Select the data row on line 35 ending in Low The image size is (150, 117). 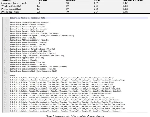click(61, 93)
